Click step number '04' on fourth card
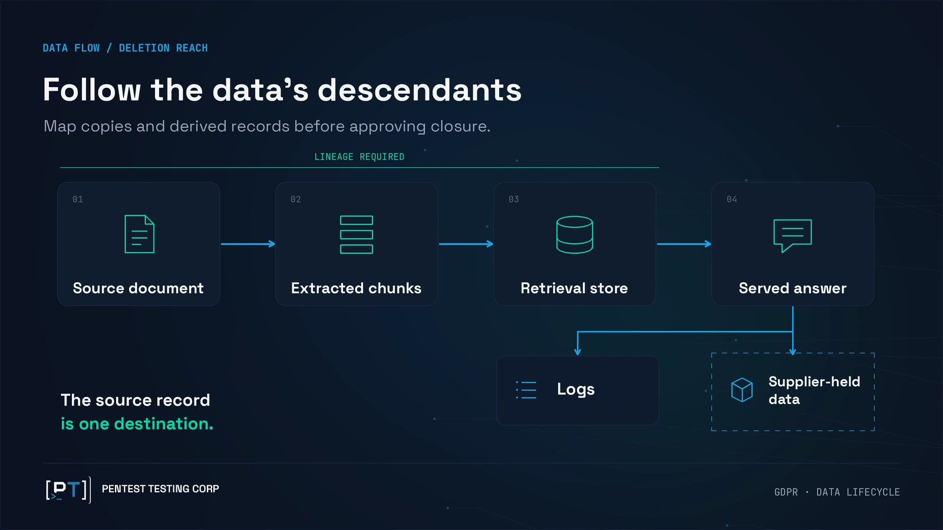The image size is (943, 530). pos(732,200)
